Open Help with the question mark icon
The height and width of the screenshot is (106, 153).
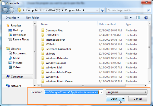click(146, 18)
